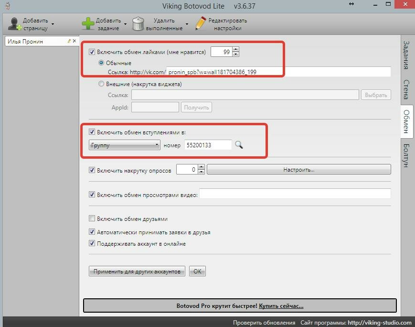Click Добавить задание toolbar label
Image resolution: width=415 pixels, height=327 pixels.
pyautogui.click(x=108, y=24)
